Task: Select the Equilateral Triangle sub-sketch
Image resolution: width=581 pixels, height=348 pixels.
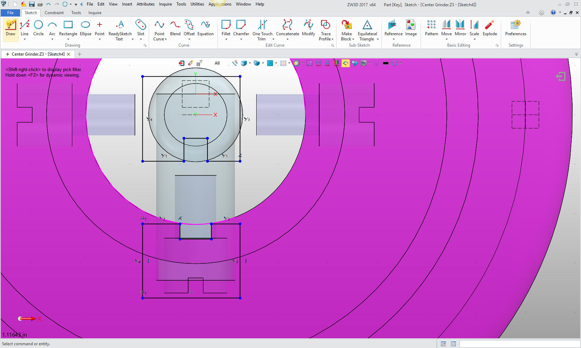Action: click(x=367, y=30)
